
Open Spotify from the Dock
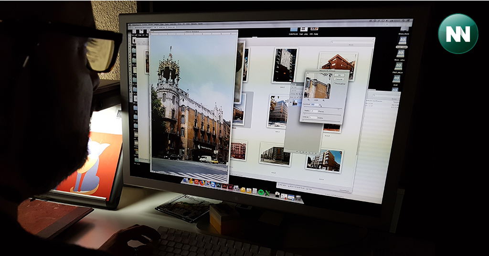[x=261, y=192]
